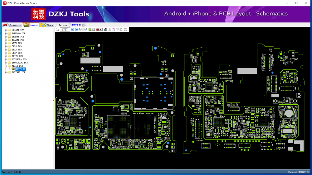Collapse the MEITU PCB folder node

click(6, 66)
